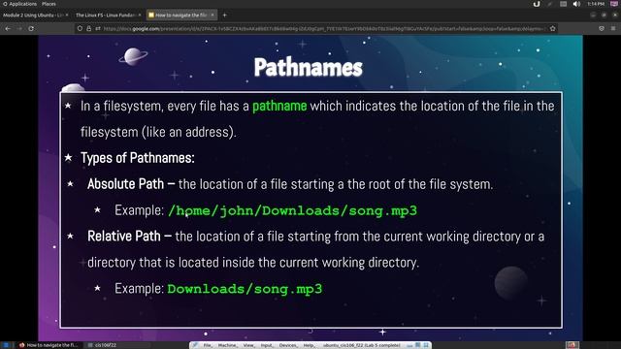Image resolution: width=621 pixels, height=349 pixels.
Task: Bookmark this page with the star icon
Action: [552, 28]
